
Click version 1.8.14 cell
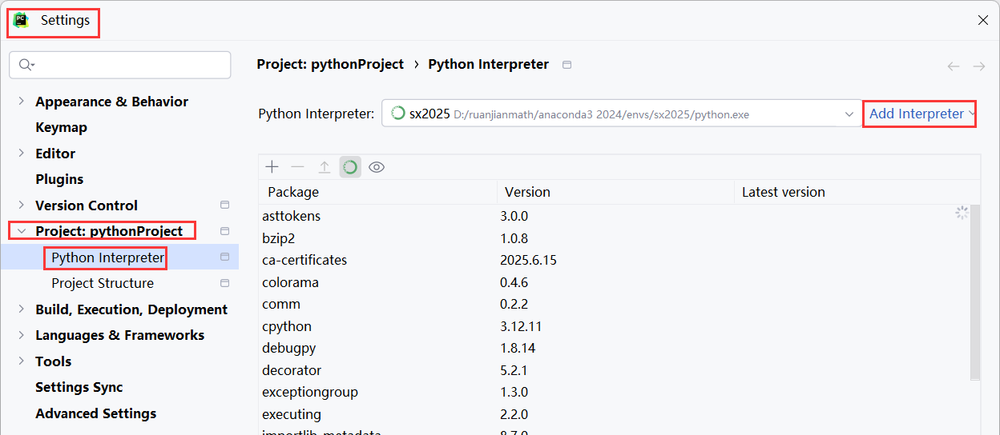coord(518,348)
